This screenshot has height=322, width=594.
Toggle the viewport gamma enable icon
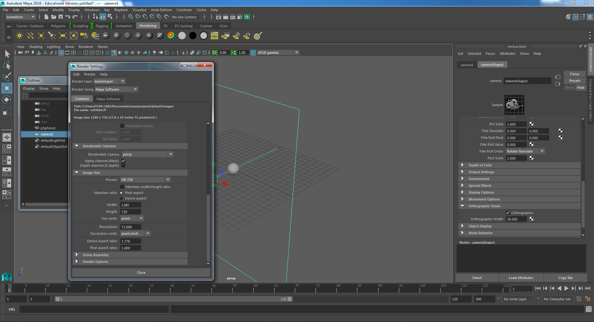(x=234, y=53)
